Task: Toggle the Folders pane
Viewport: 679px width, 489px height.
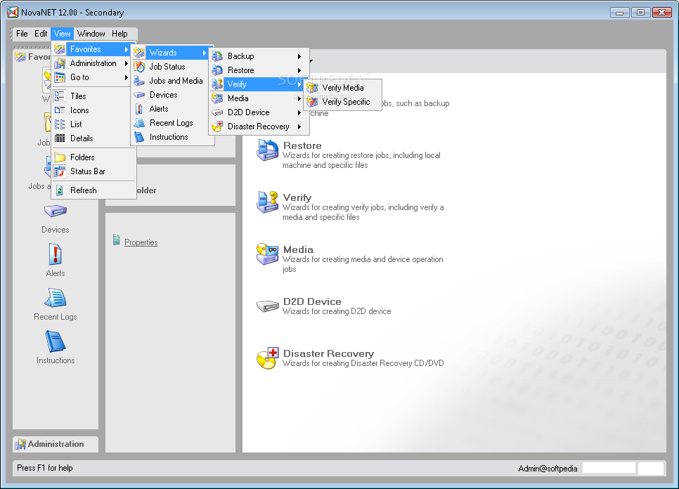Action: [94, 157]
